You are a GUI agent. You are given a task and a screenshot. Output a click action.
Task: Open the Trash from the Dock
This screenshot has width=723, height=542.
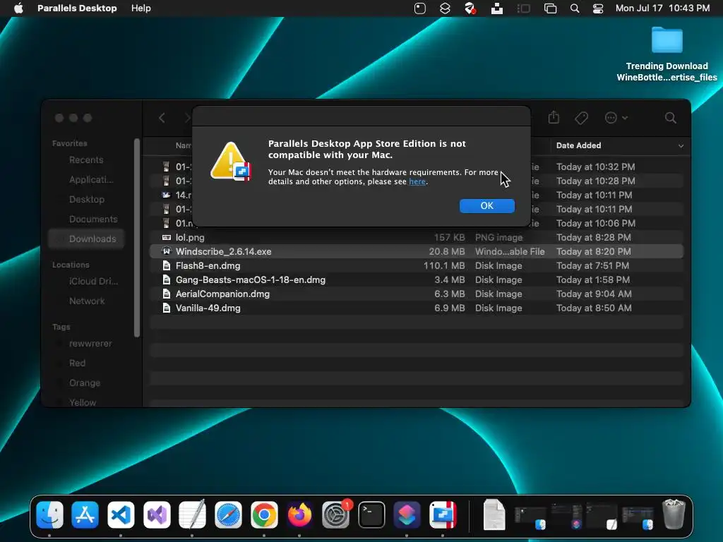point(673,514)
